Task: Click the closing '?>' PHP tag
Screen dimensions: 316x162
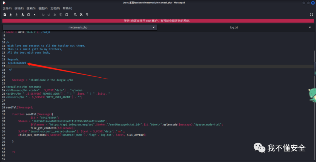Action: point(14,152)
